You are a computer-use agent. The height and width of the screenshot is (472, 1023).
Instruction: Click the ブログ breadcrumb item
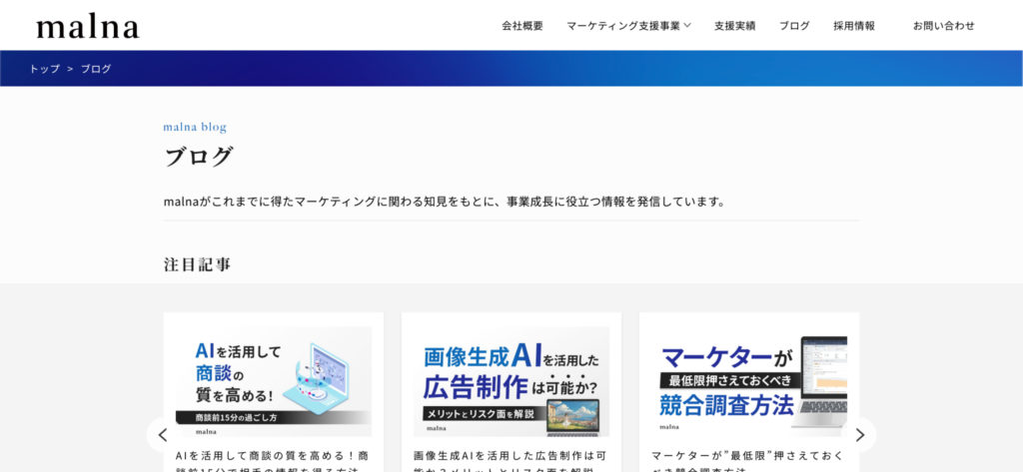[96, 69]
